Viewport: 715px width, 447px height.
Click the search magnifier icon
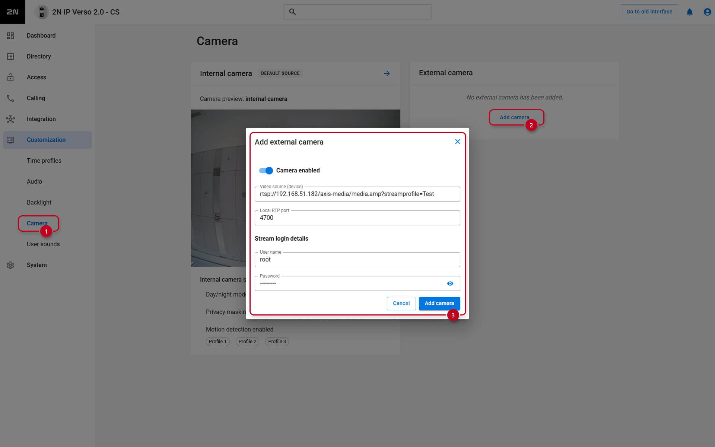click(x=293, y=12)
